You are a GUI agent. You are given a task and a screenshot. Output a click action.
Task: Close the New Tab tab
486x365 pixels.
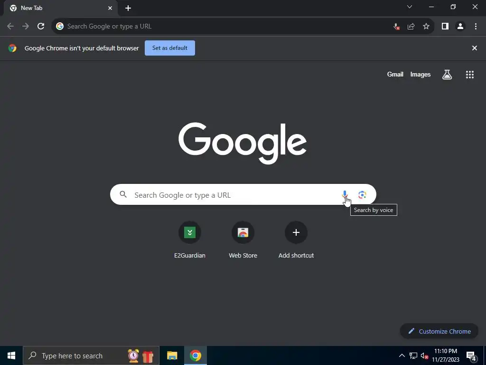point(110,8)
